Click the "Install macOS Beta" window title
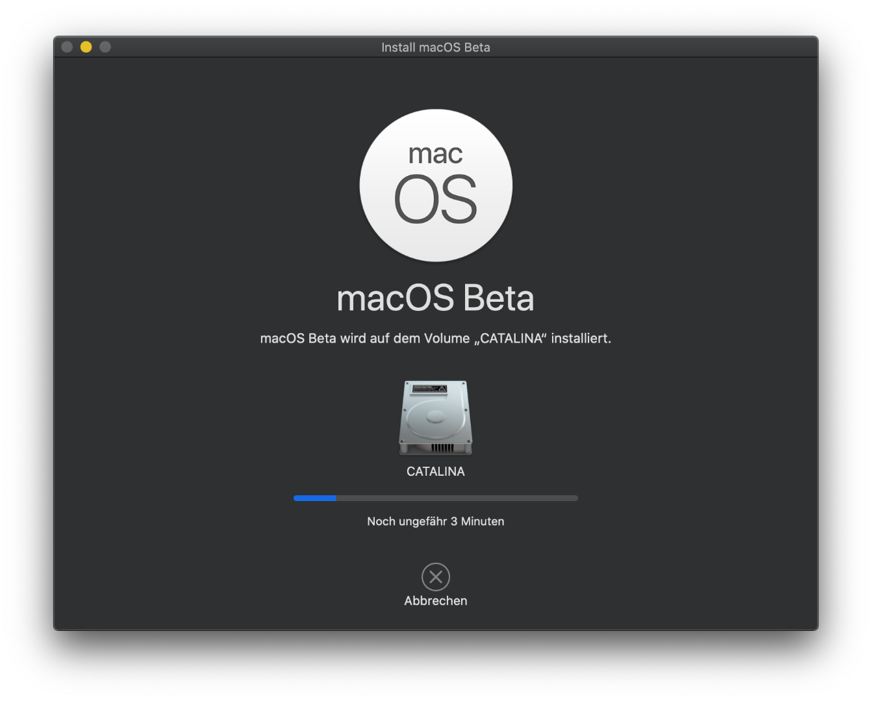This screenshot has height=701, width=871. pos(435,47)
